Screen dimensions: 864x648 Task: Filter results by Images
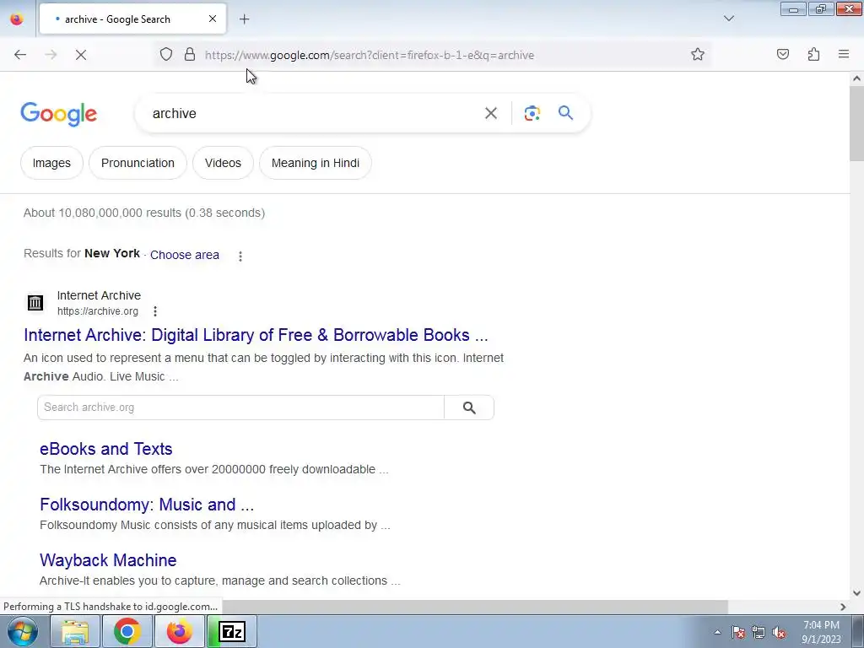(51, 163)
